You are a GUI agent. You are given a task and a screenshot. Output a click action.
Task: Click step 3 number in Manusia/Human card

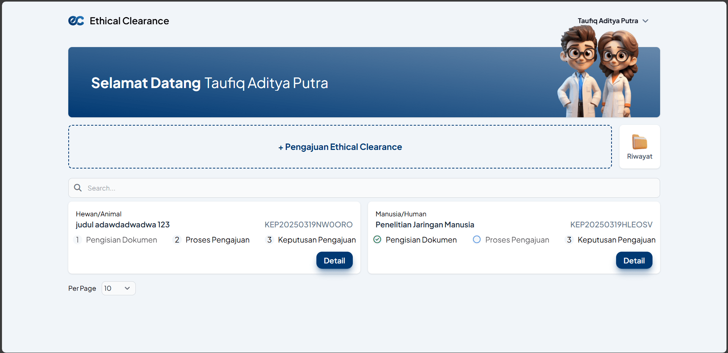(x=569, y=240)
